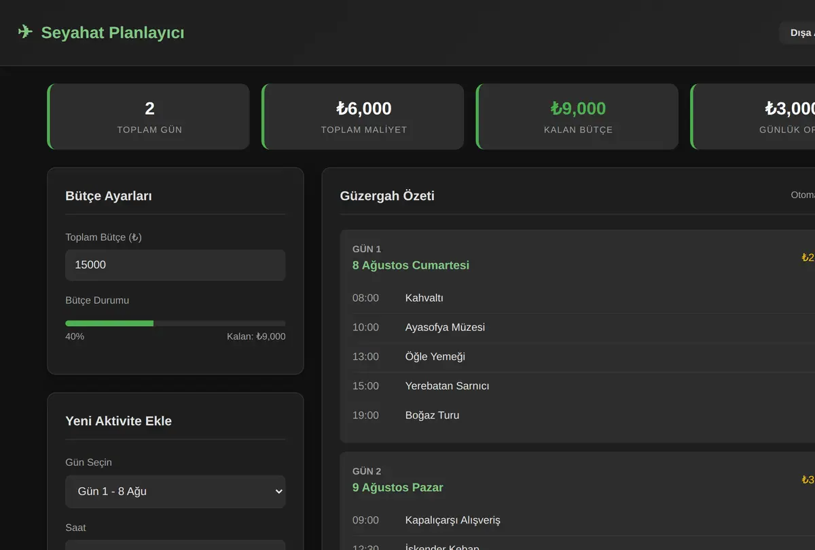Select the Boğaz Turu activity at 19:00
The width and height of the screenshot is (815, 550).
(583, 415)
